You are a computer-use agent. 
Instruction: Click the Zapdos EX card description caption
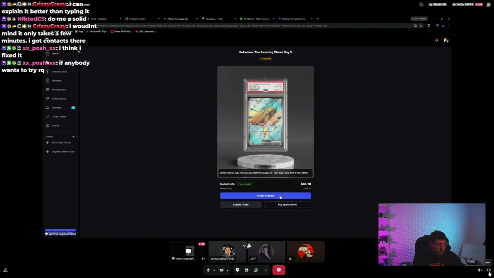click(x=266, y=173)
